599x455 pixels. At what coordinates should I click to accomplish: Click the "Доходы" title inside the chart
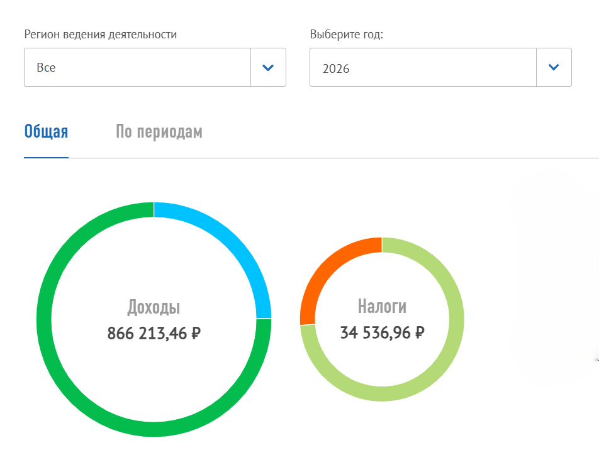(154, 307)
